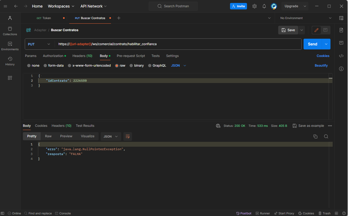The height and width of the screenshot is (216, 348).
Task: Open user avatar profile menu
Action: coord(274,6)
